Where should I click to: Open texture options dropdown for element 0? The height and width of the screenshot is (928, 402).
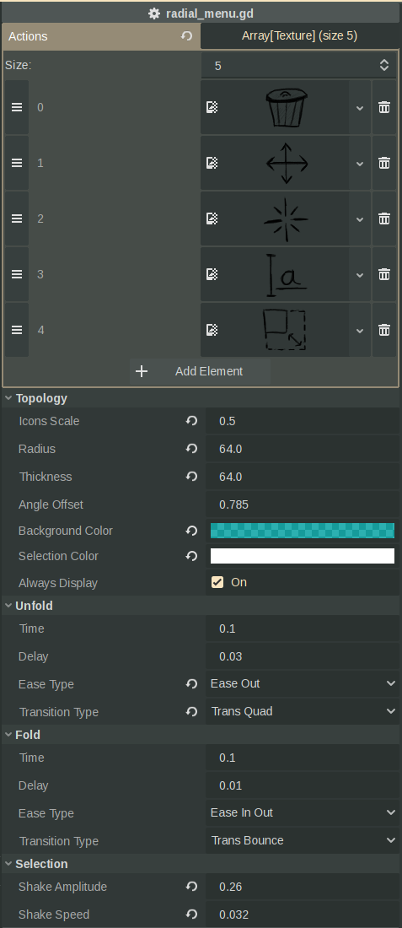tap(359, 107)
